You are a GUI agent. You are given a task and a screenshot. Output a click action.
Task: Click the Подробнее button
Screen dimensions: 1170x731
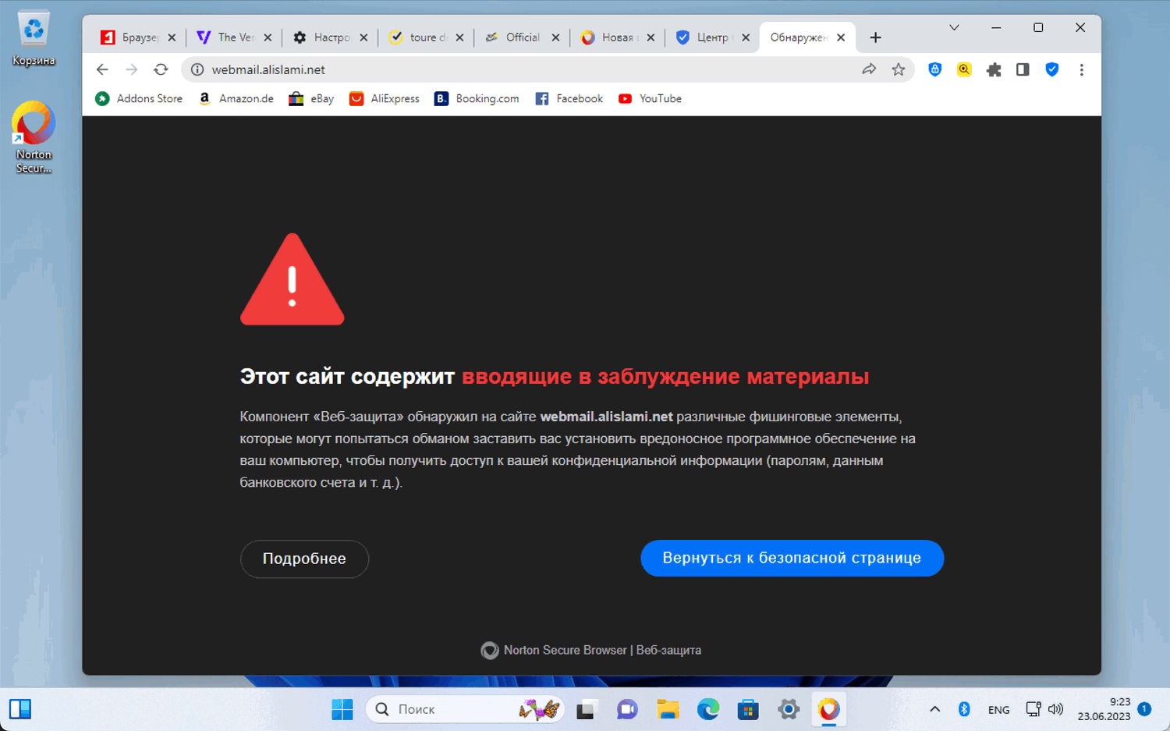click(x=304, y=559)
